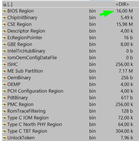Click the CSE Region file icon
Viewport: 139px width, 141px height.
tap(4, 24)
